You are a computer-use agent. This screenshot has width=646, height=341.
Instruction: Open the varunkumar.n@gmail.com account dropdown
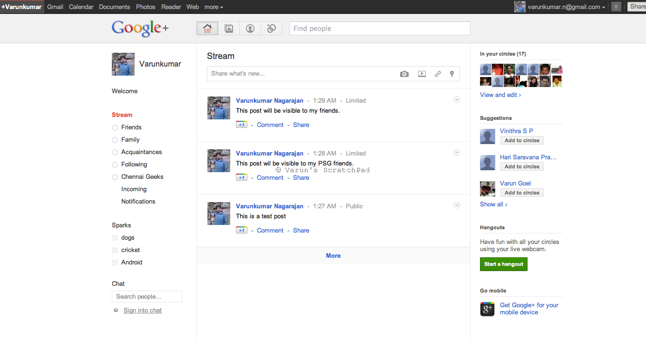567,7
